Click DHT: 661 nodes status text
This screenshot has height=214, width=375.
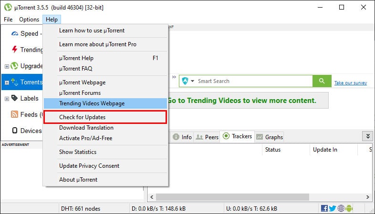(x=81, y=209)
